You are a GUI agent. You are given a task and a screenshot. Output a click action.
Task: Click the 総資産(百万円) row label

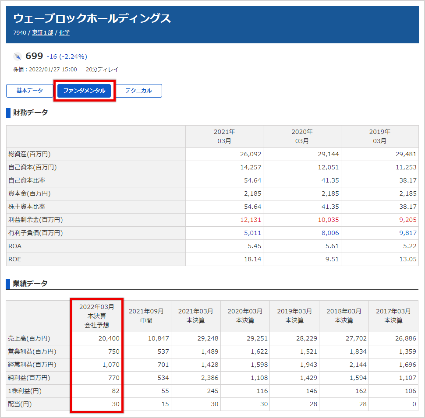tap(29, 154)
